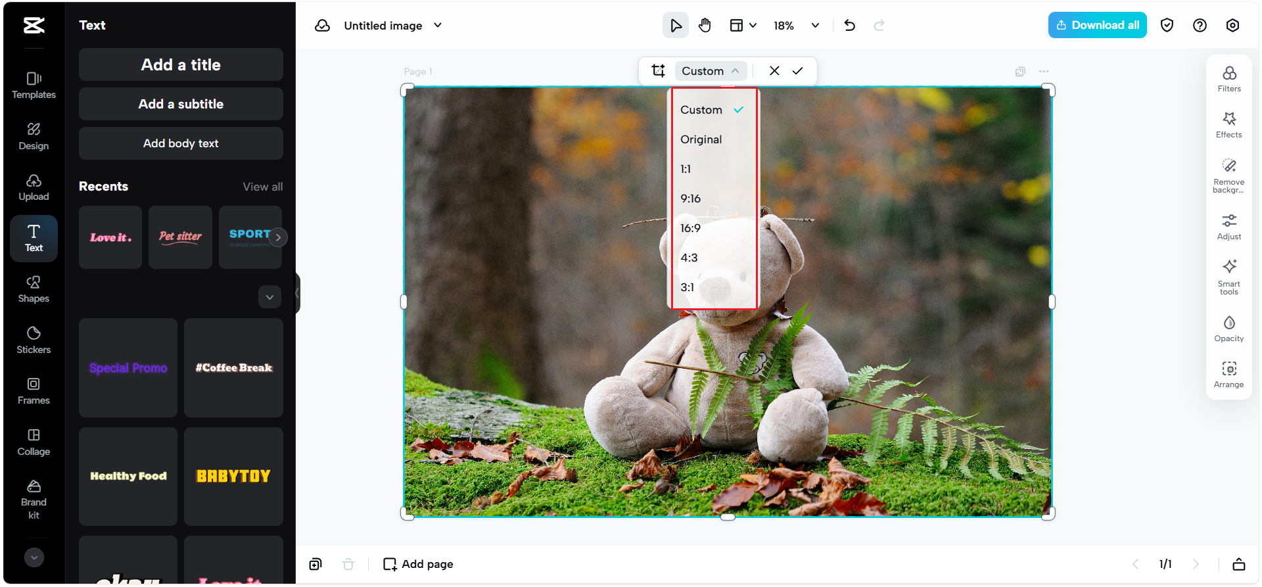Click the Add page button
The image size is (1262, 587).
click(418, 564)
